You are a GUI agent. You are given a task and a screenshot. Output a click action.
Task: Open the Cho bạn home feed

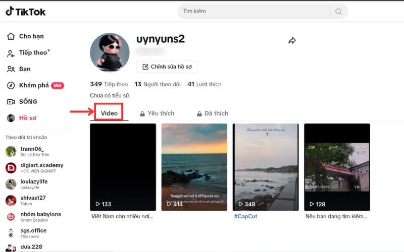(x=25, y=36)
